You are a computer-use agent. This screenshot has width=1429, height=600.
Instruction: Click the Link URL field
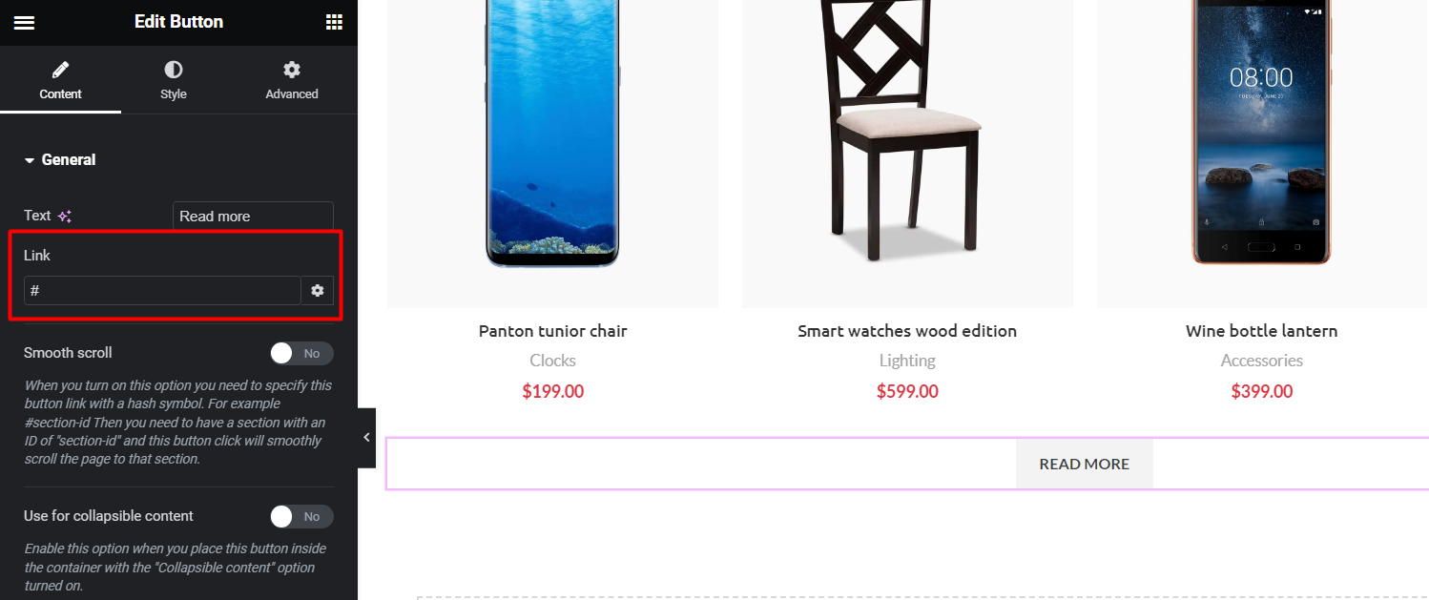pyautogui.click(x=162, y=290)
